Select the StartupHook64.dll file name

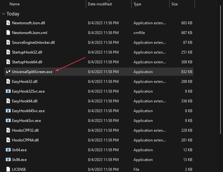pos(27,62)
